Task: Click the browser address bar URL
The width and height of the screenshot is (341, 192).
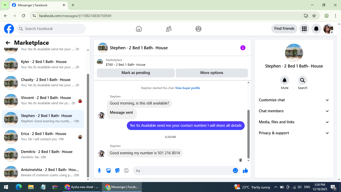Action: pos(75,16)
